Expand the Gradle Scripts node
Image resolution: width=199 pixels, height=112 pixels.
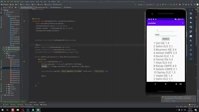pos(3,95)
